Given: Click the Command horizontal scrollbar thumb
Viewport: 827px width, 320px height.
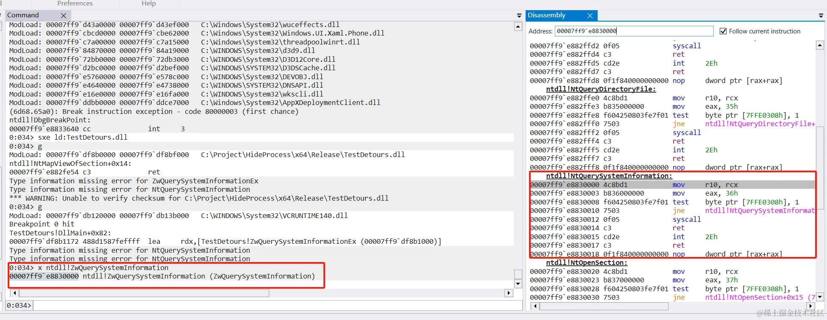Looking at the screenshot, I should 144,293.
